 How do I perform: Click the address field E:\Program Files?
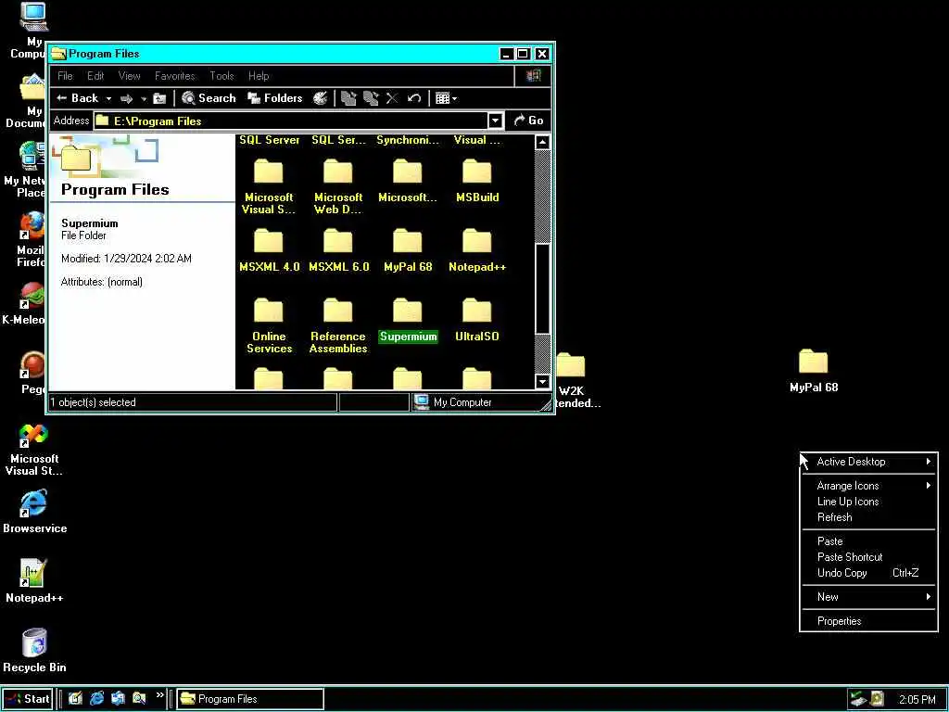[x=290, y=121]
